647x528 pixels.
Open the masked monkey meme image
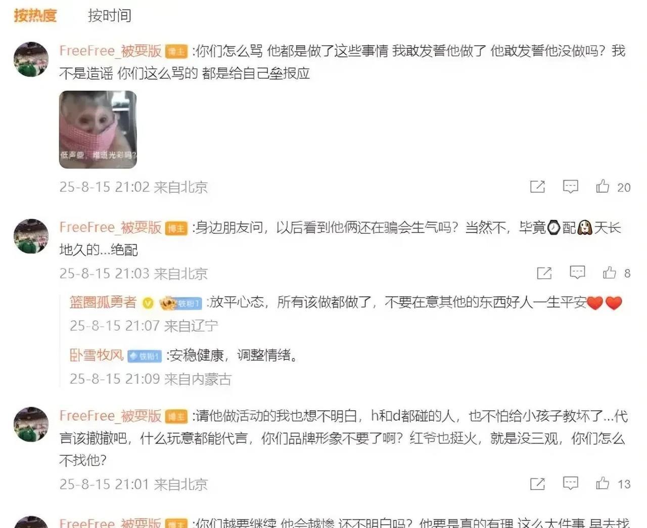(x=98, y=129)
